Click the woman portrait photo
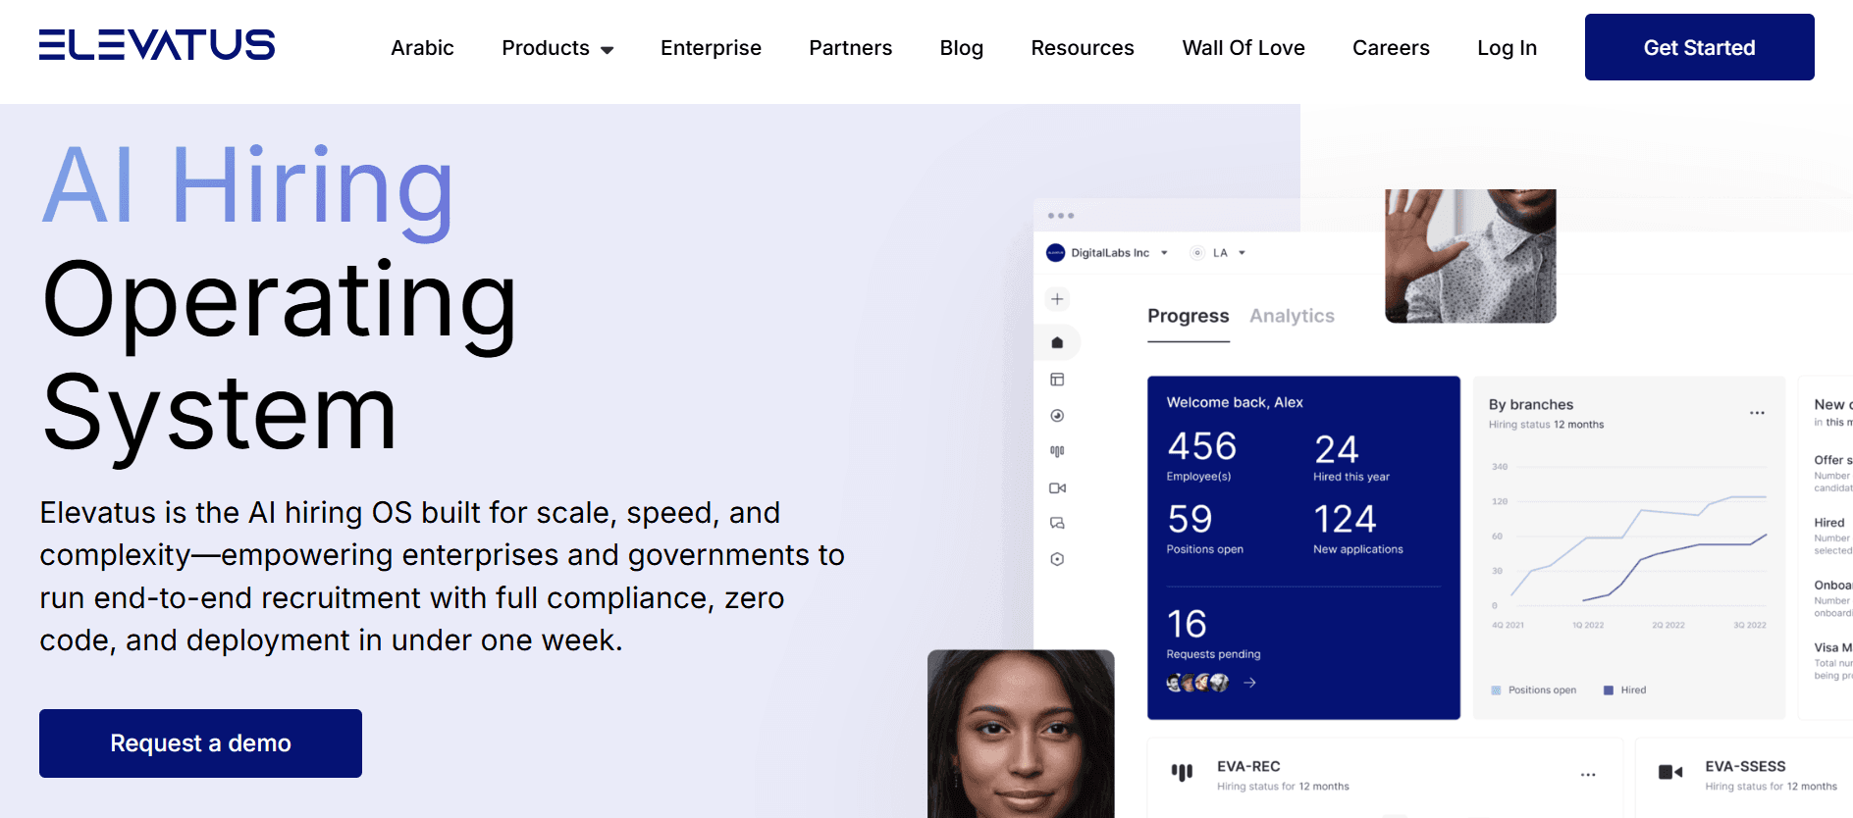Viewport: 1853px width, 818px height. coord(1021,734)
